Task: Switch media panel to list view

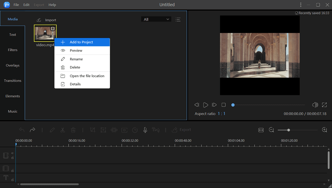Action: [178, 20]
